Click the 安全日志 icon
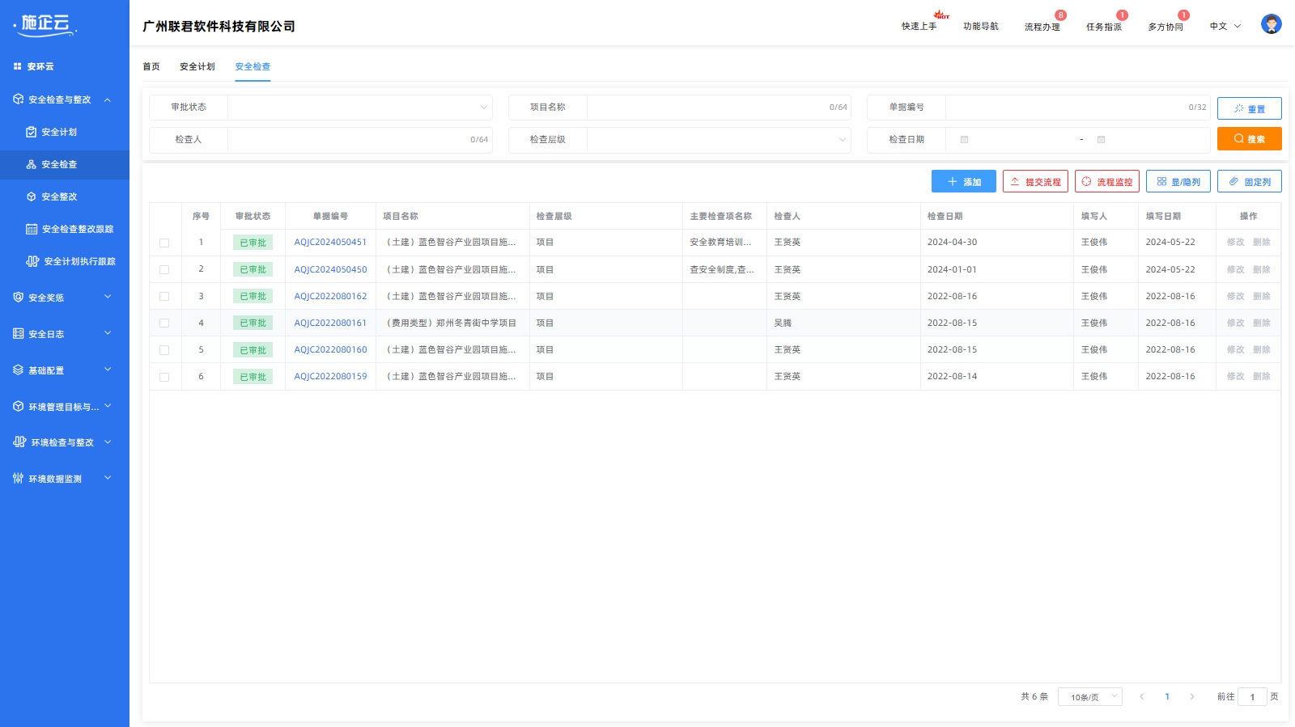 (19, 333)
